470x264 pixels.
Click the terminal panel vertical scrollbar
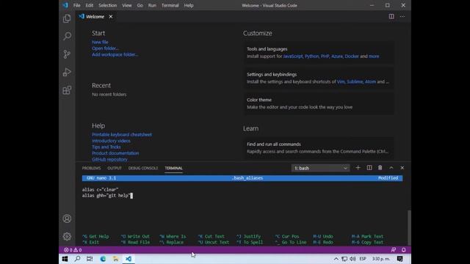click(x=409, y=227)
